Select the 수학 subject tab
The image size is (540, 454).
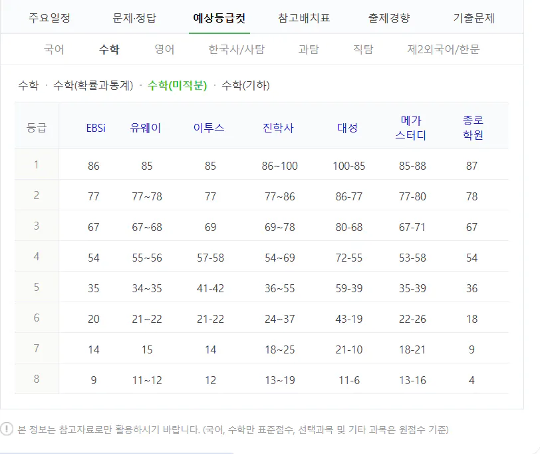[108, 49]
